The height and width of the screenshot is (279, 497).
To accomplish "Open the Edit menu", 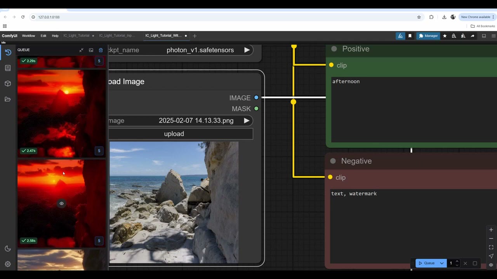I will [x=43, y=36].
